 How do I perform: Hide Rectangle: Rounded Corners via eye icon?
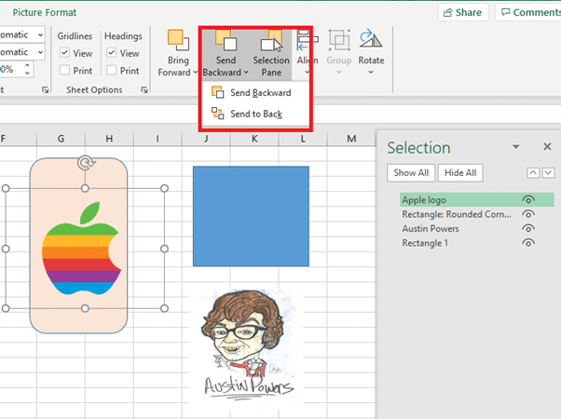coord(528,214)
